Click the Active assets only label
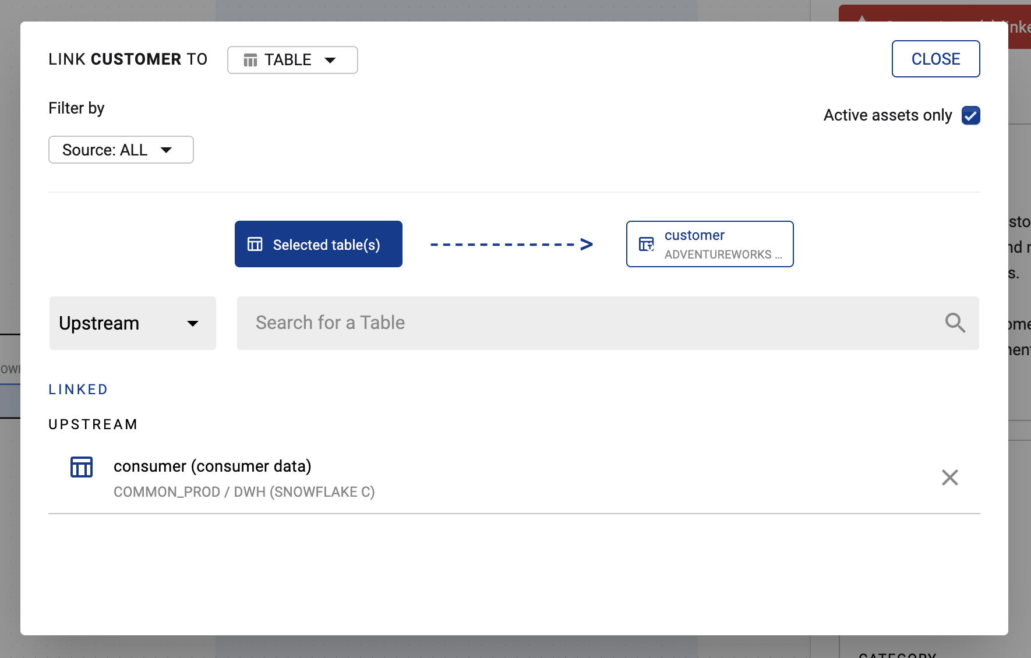This screenshot has height=658, width=1031. coord(887,115)
